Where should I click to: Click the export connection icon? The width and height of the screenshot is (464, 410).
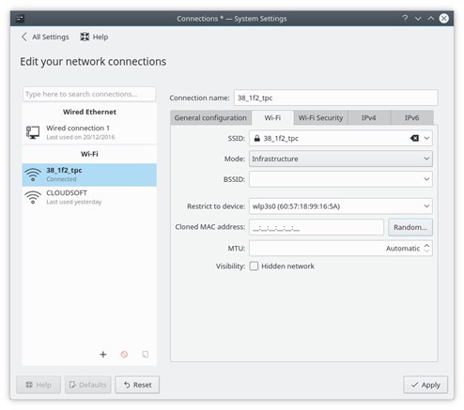[x=146, y=355]
